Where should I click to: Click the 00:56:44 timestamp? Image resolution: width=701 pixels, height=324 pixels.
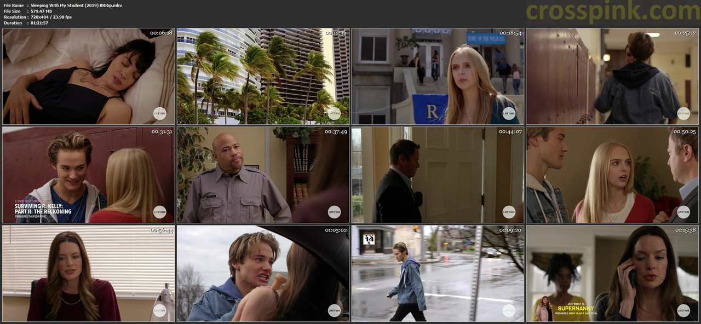(162, 230)
